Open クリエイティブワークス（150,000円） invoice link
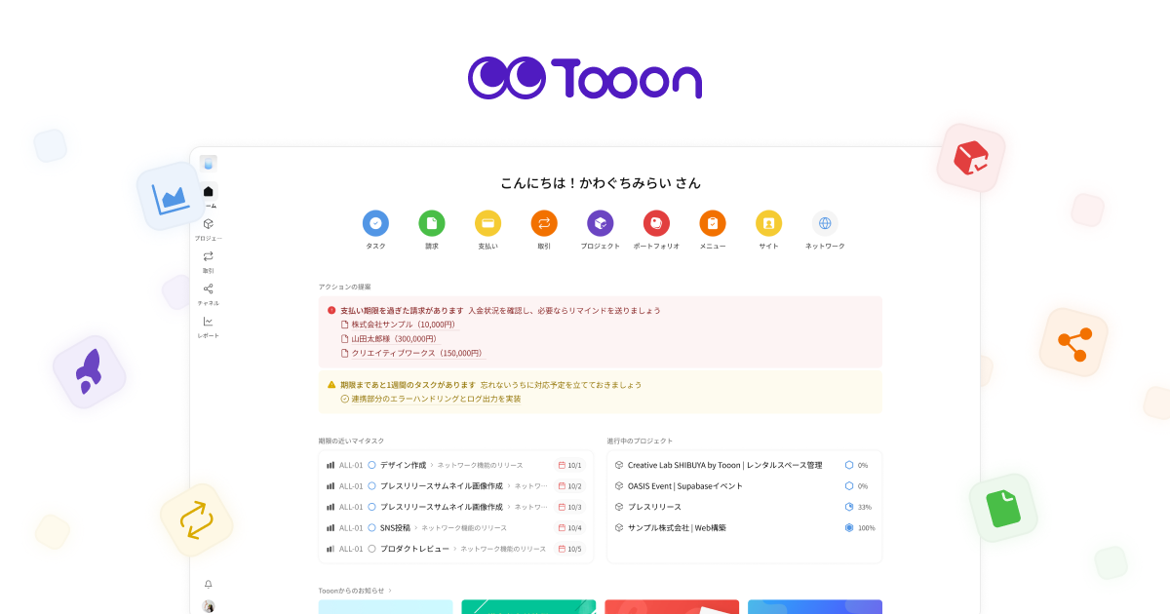Image resolution: width=1170 pixels, height=614 pixels. coord(411,353)
